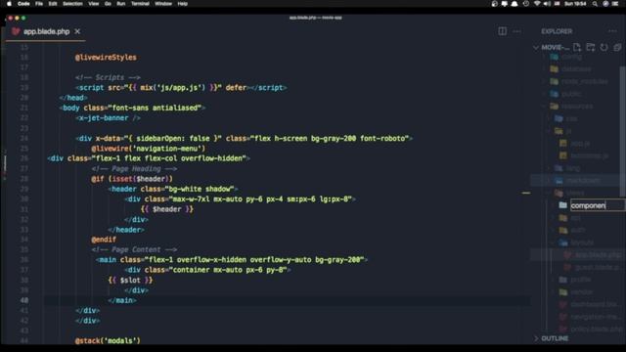The width and height of the screenshot is (626, 352).
Task: Click the volume icon in the menu bar
Action: (547, 4)
